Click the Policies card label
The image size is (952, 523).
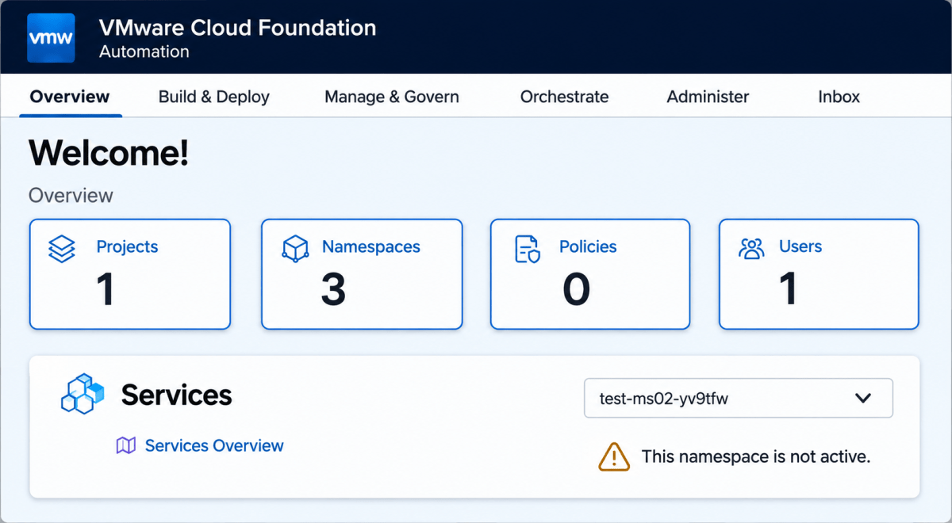coord(588,246)
